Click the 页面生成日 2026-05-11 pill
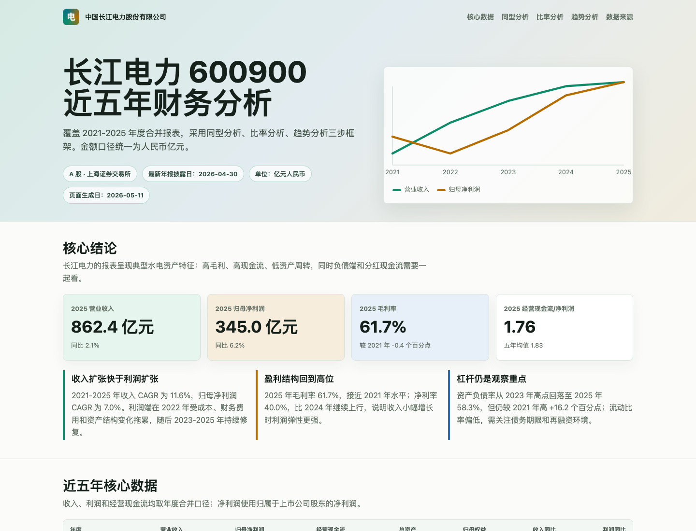The width and height of the screenshot is (696, 531). click(x=106, y=195)
